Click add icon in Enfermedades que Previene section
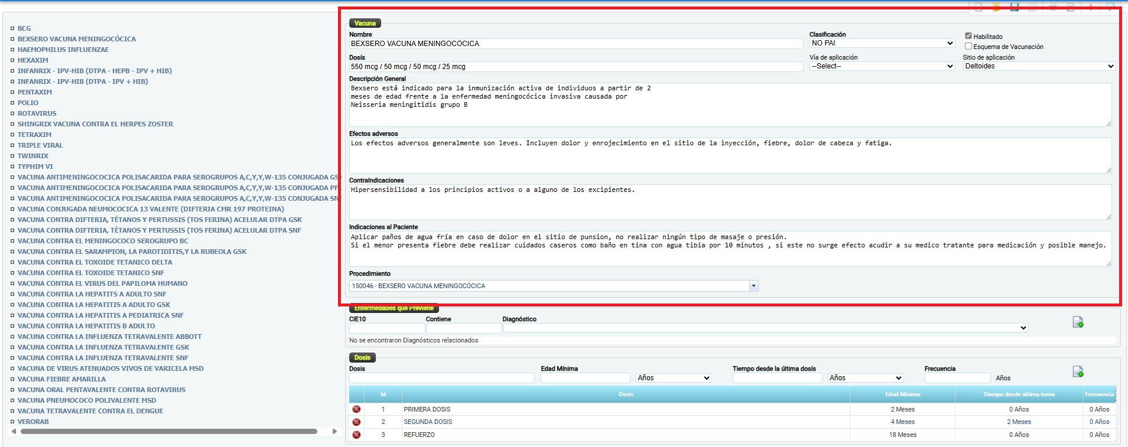 [x=1078, y=322]
